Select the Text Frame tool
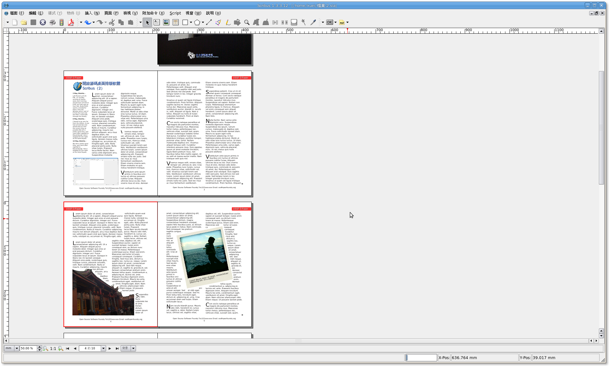609x366 pixels. (x=157, y=22)
